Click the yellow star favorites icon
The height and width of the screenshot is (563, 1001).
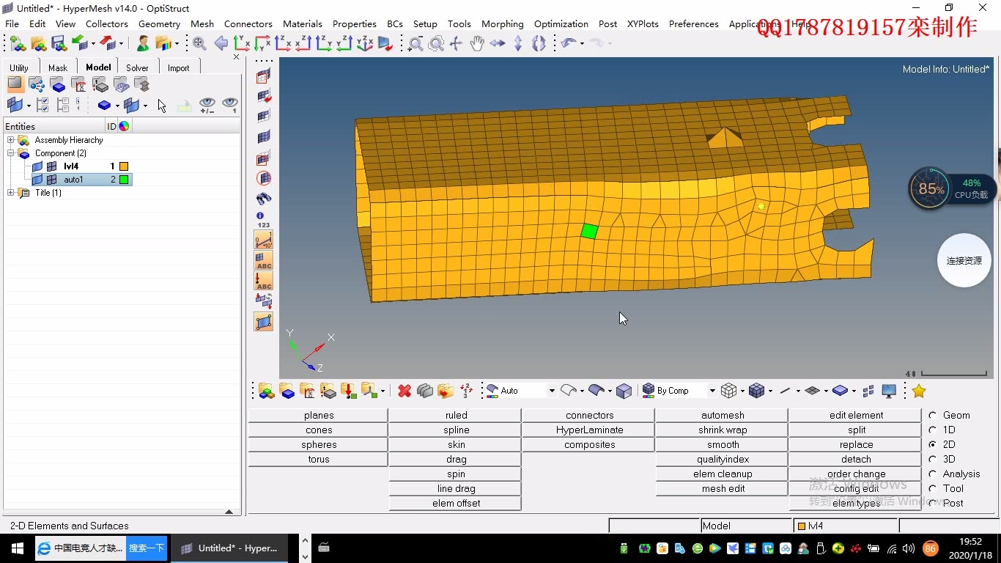(x=919, y=391)
